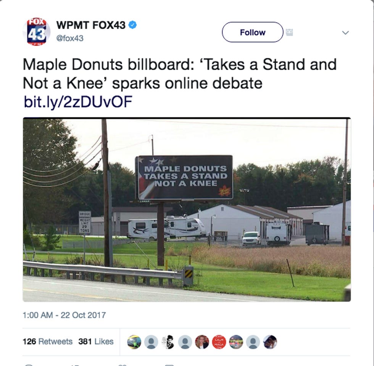Open the bit.ly/2zDUvOF link
The height and width of the screenshot is (366, 374).
pos(78,102)
